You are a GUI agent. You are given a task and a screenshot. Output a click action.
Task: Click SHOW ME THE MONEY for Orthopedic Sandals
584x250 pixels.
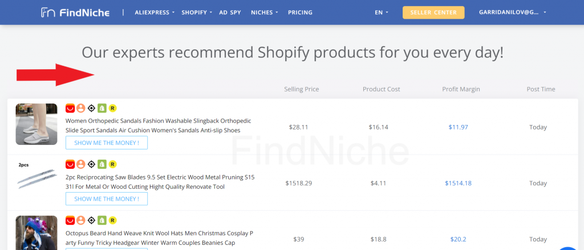(107, 143)
